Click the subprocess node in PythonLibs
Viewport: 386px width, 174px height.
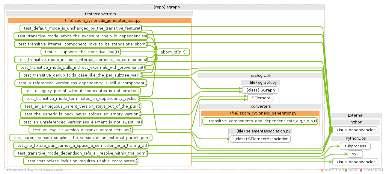coord(355,146)
